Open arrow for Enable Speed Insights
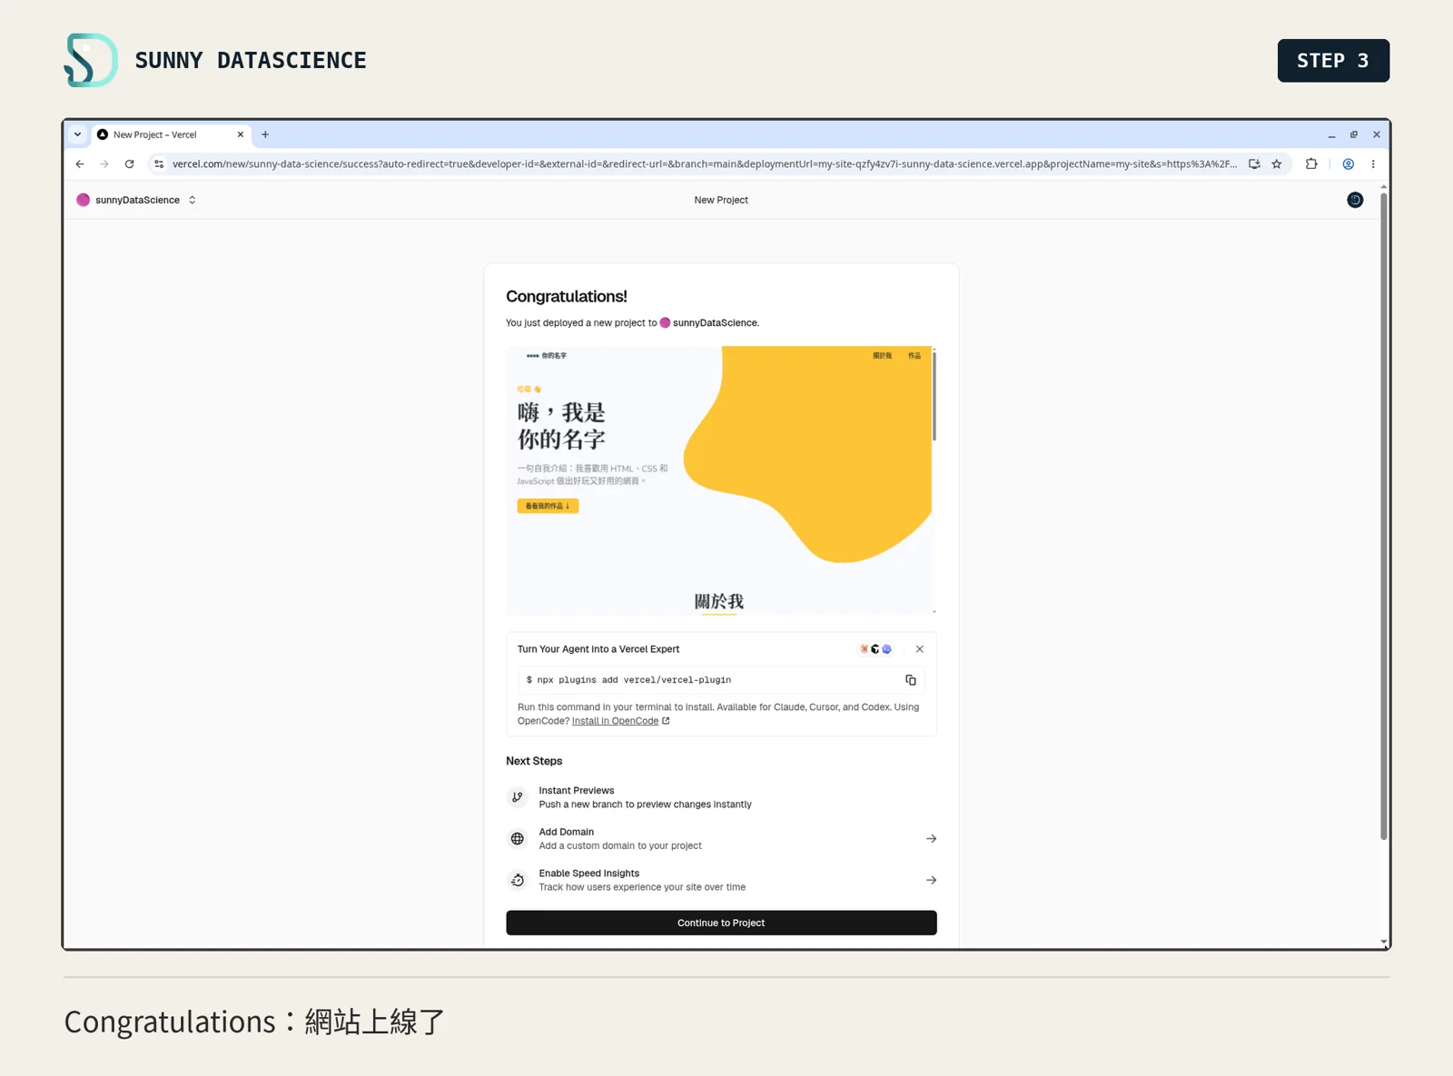1453x1076 pixels. 931,880
